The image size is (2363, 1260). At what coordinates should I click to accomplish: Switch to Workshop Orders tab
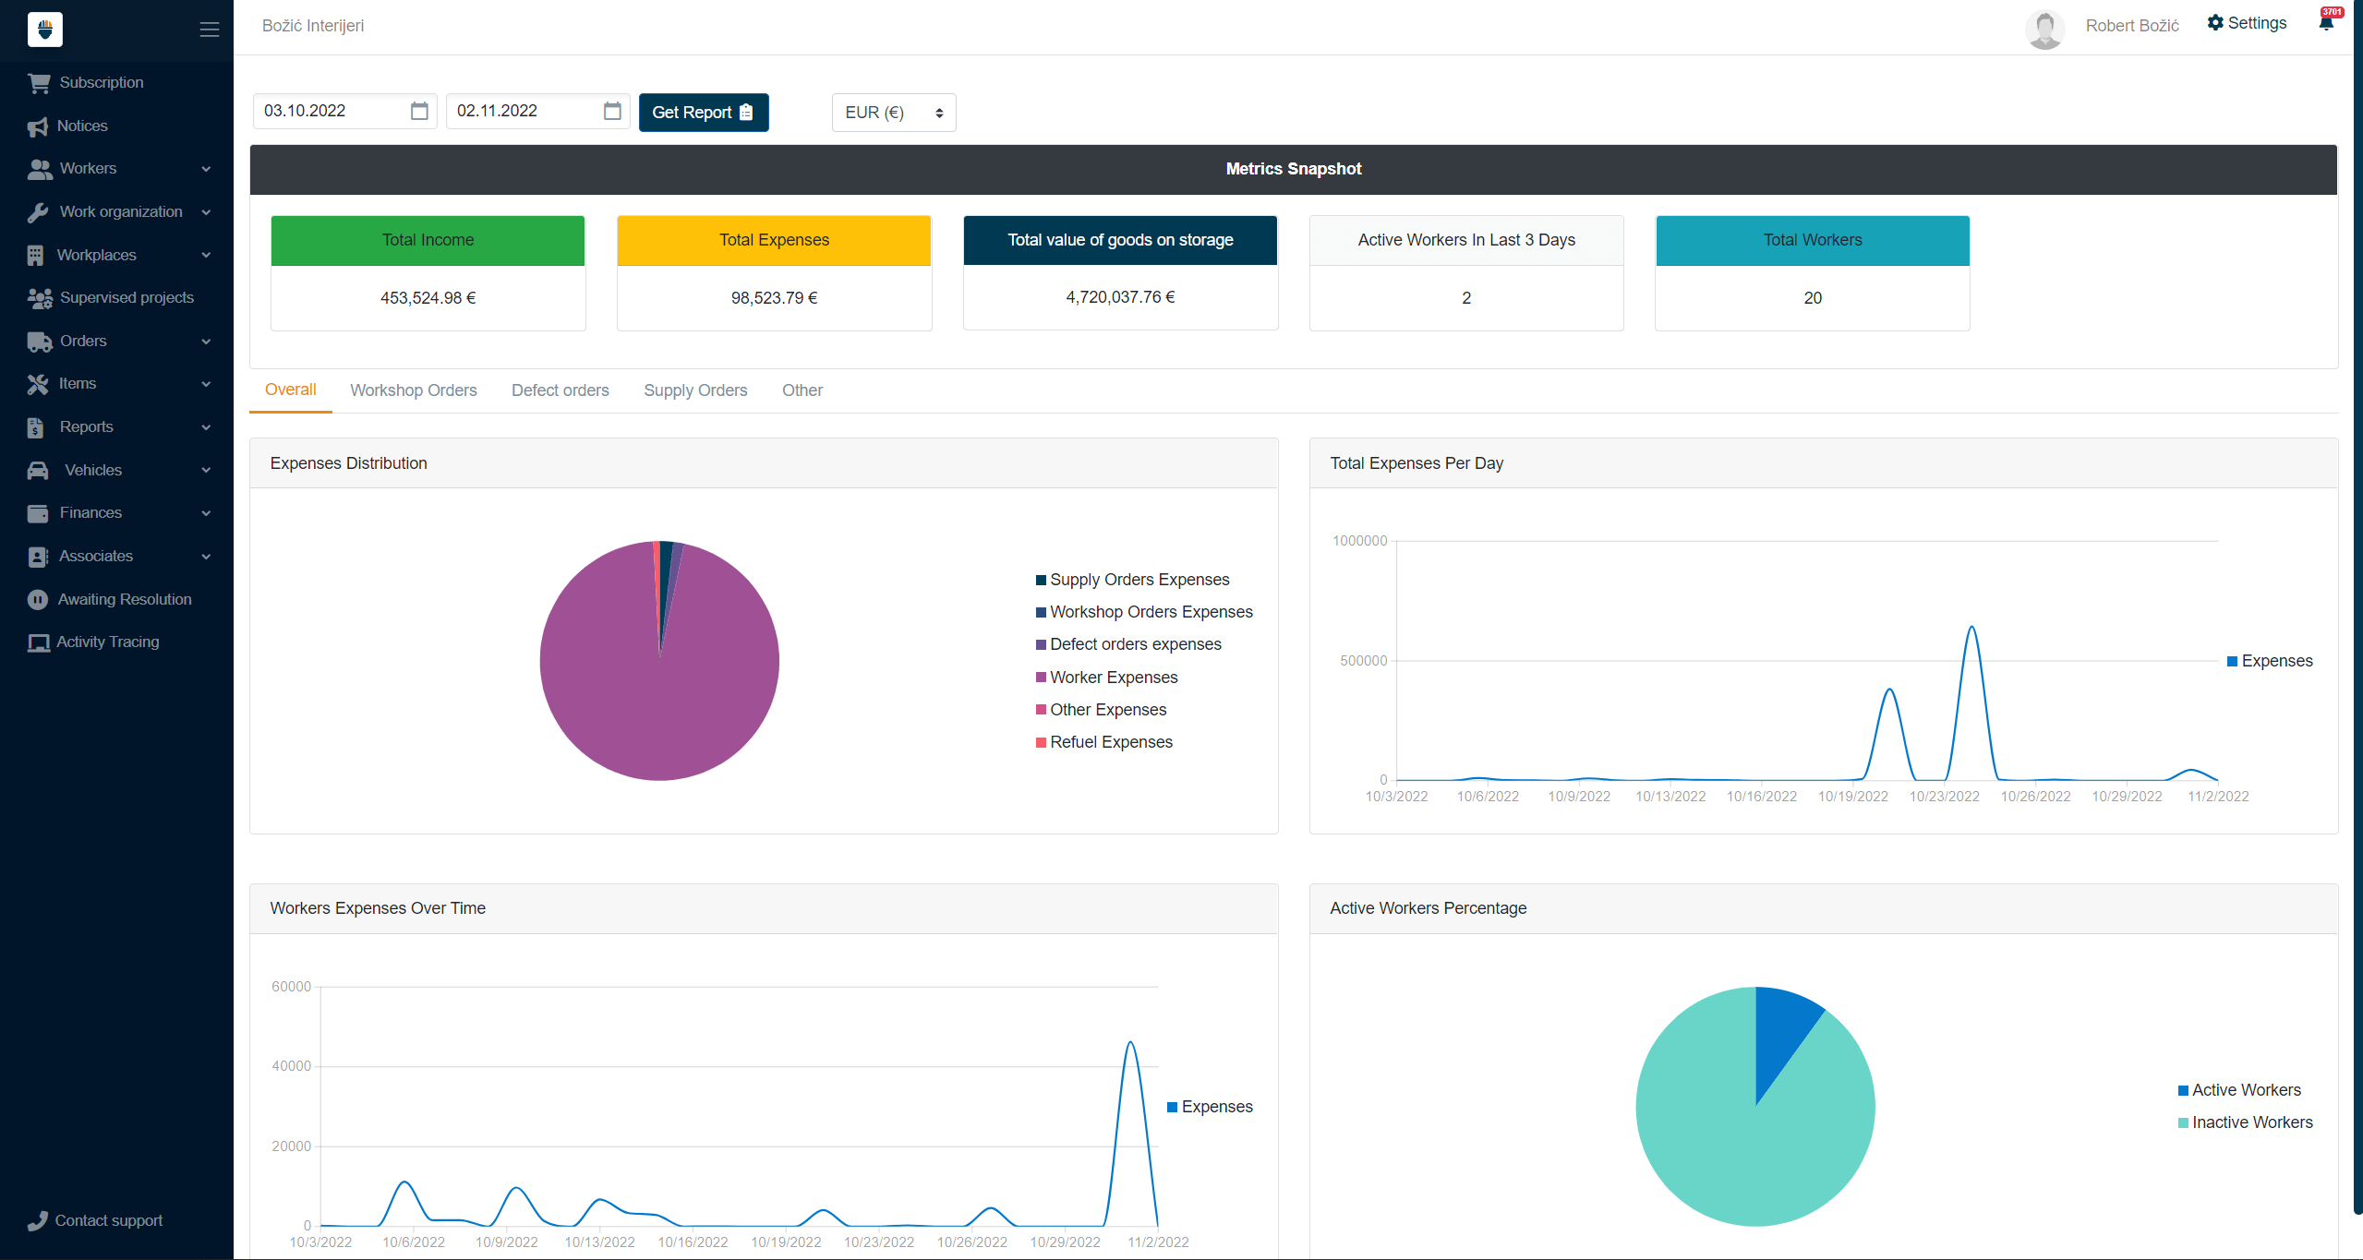(x=413, y=390)
